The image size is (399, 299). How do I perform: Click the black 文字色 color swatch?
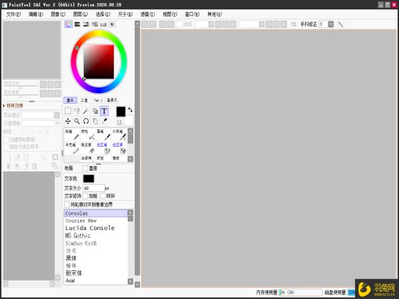tap(88, 179)
